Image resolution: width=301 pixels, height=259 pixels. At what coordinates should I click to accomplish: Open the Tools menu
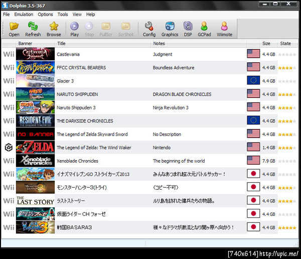(63, 15)
